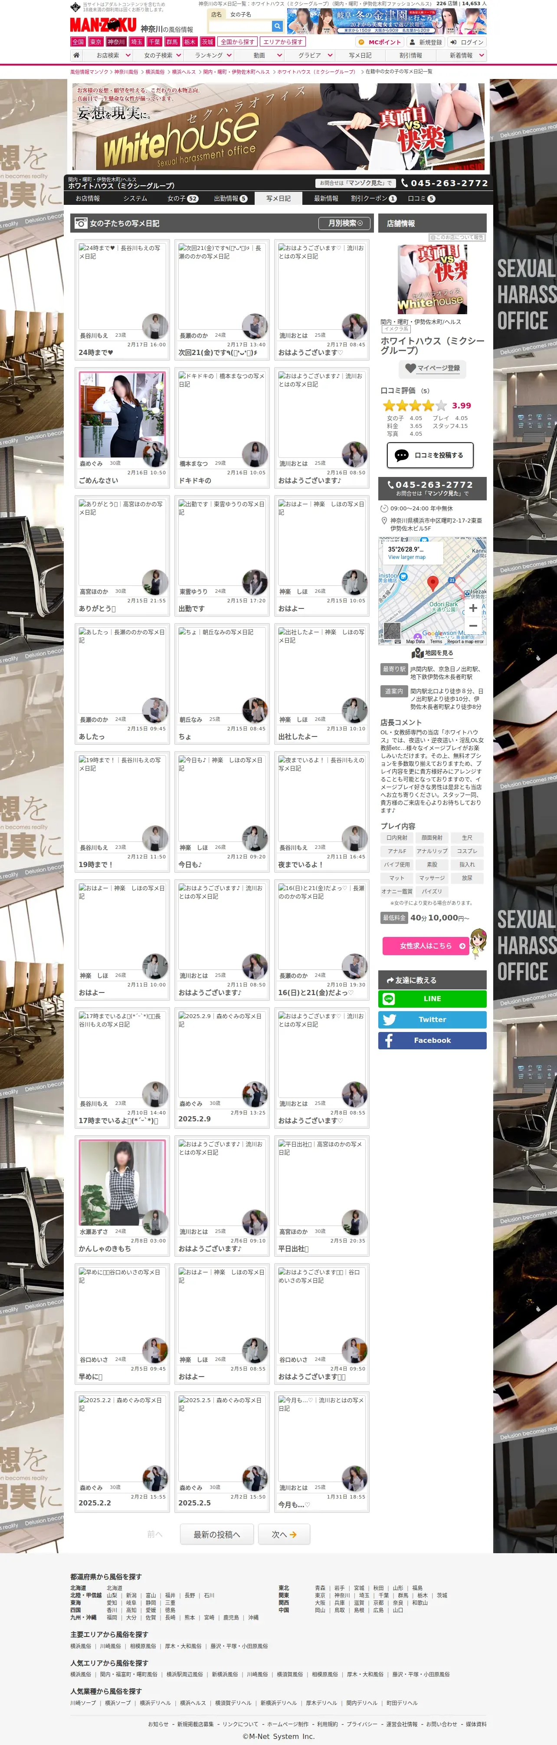Click ログイン button with arrow icon
This screenshot has width=557, height=1745.
tap(466, 42)
